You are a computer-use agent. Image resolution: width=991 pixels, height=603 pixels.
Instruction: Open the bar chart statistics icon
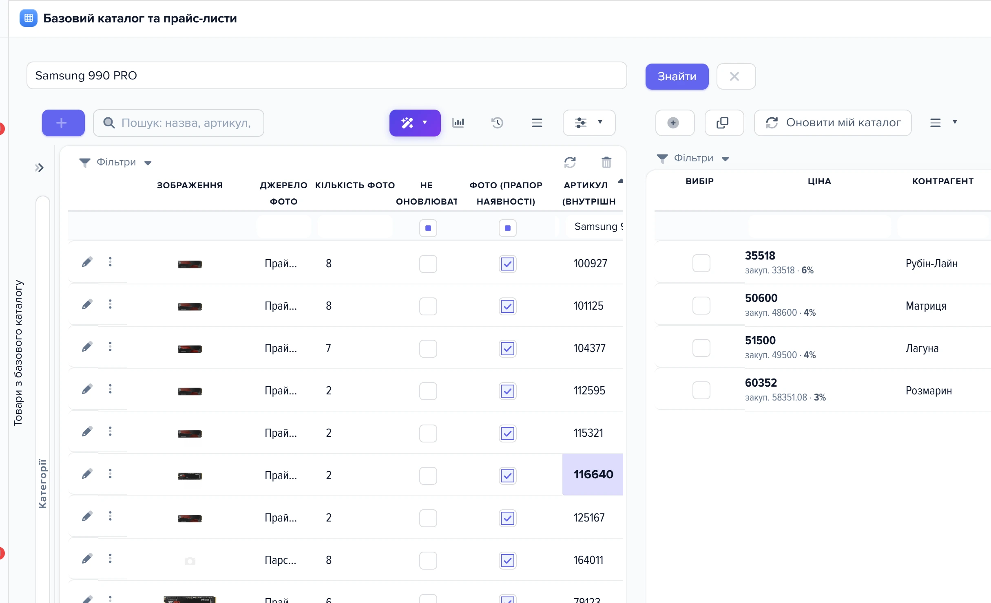point(458,123)
